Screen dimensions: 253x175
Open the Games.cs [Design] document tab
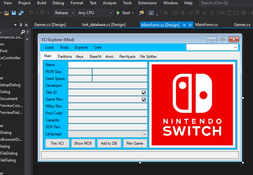[50, 25]
